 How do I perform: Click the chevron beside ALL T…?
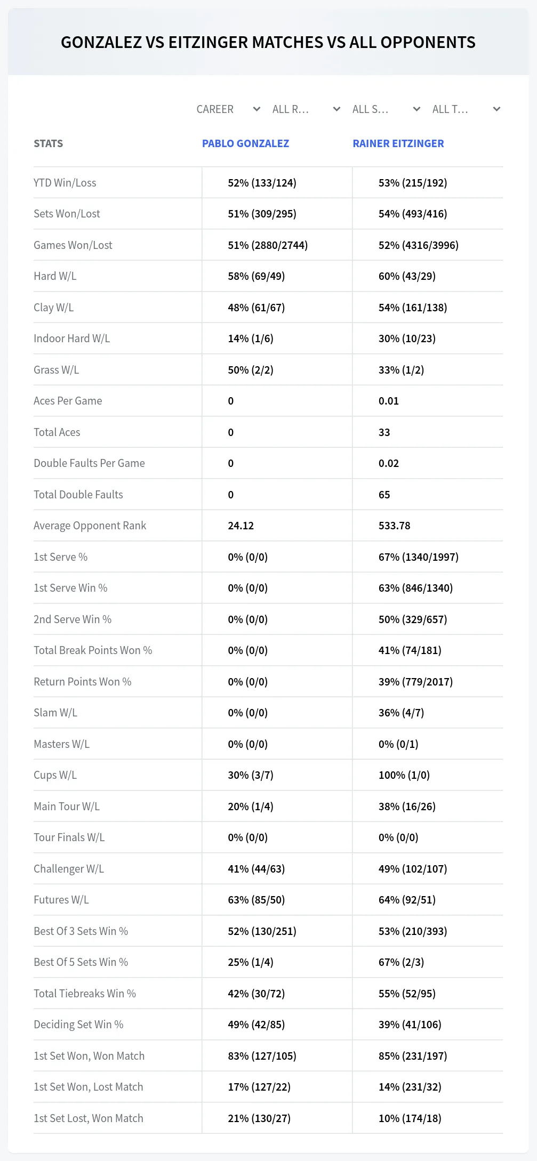(x=496, y=109)
